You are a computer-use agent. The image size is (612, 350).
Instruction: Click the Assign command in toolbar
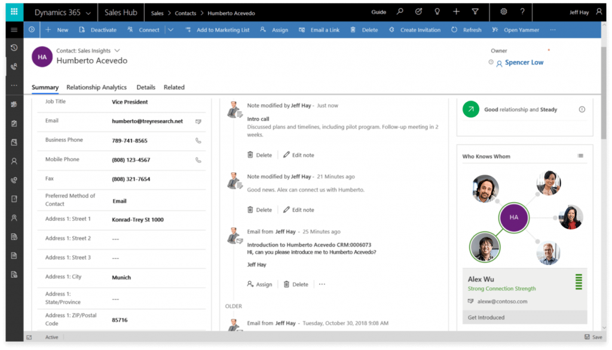(274, 30)
